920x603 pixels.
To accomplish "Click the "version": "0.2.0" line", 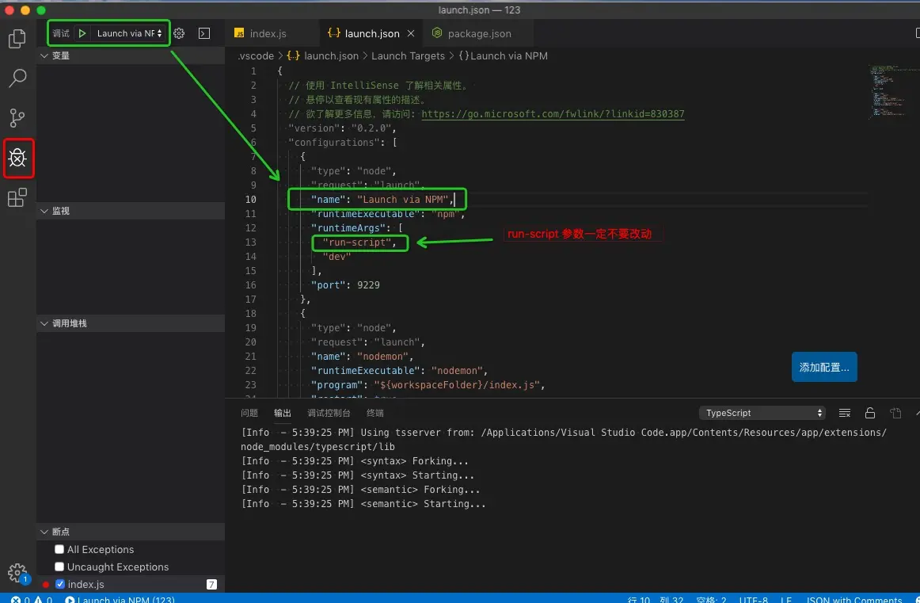I will coord(343,128).
